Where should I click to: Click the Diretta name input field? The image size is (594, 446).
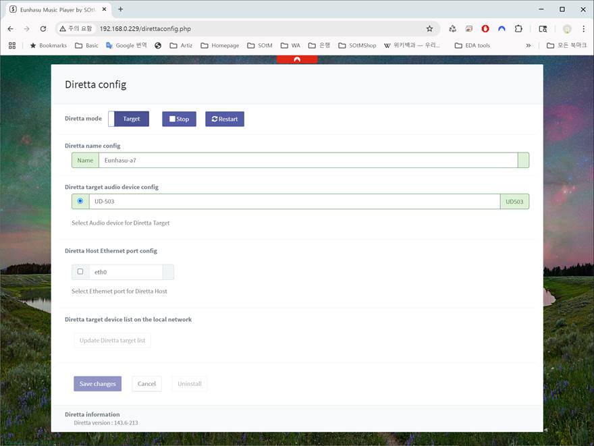pyautogui.click(x=307, y=160)
